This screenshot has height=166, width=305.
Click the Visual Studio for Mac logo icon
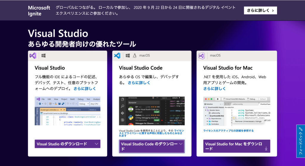pos(202,56)
